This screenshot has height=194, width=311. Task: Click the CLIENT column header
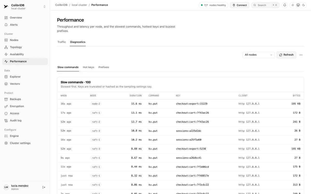click(243, 96)
